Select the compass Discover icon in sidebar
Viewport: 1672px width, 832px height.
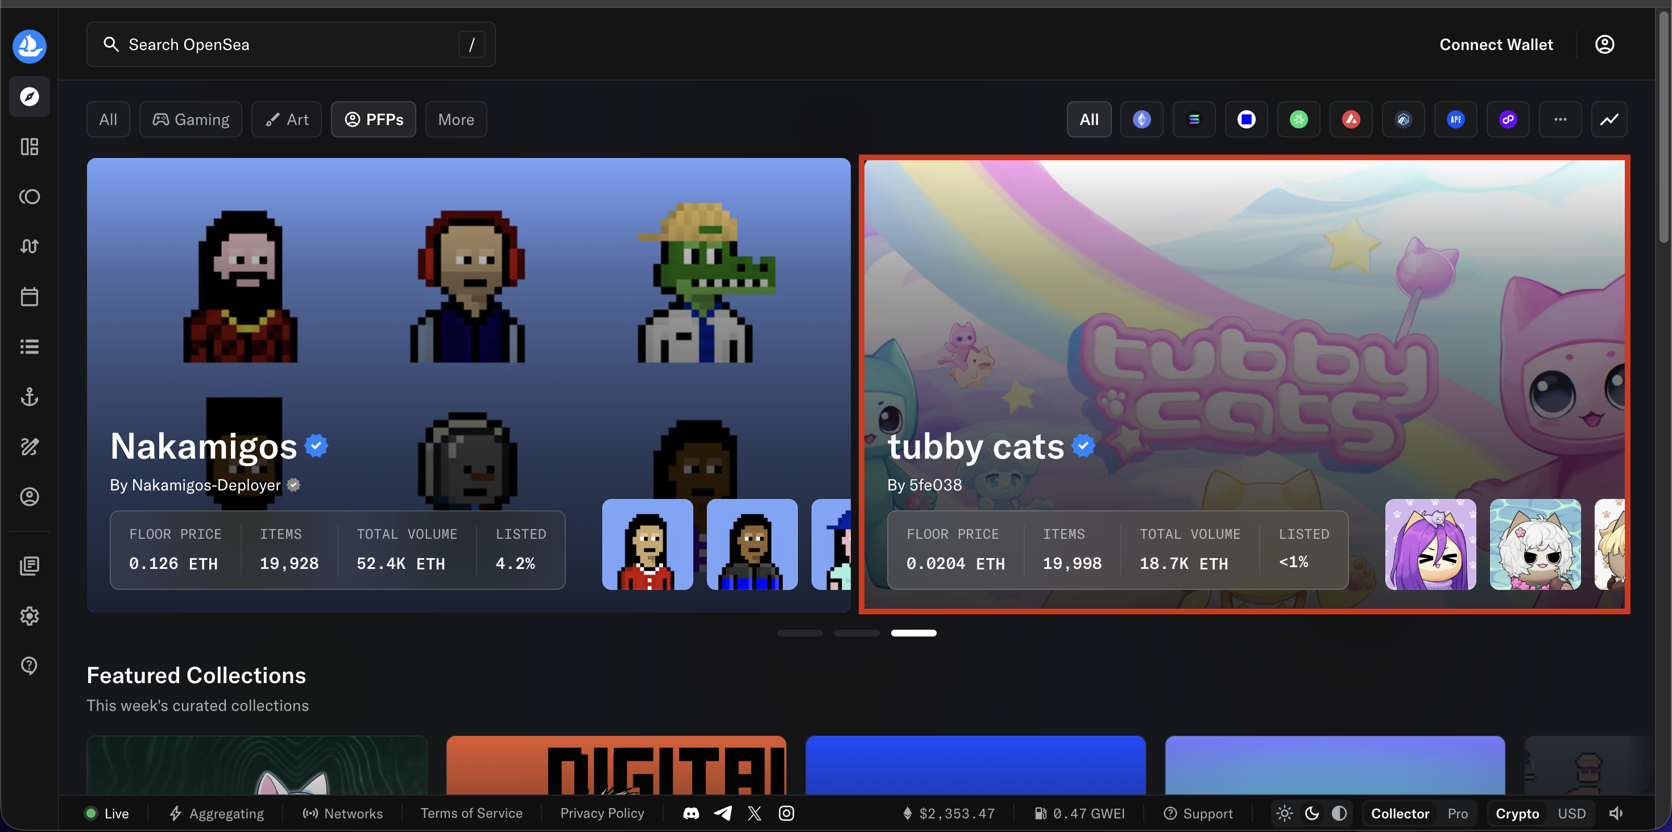(29, 97)
